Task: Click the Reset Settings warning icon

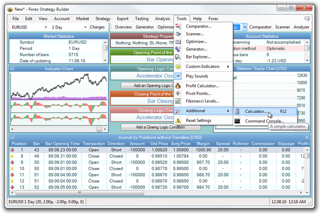Action: [x=178, y=121]
